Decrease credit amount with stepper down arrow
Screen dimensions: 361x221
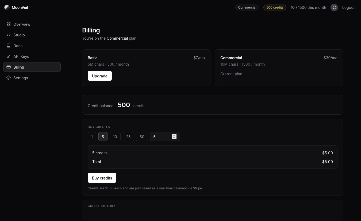pyautogui.click(x=174, y=138)
